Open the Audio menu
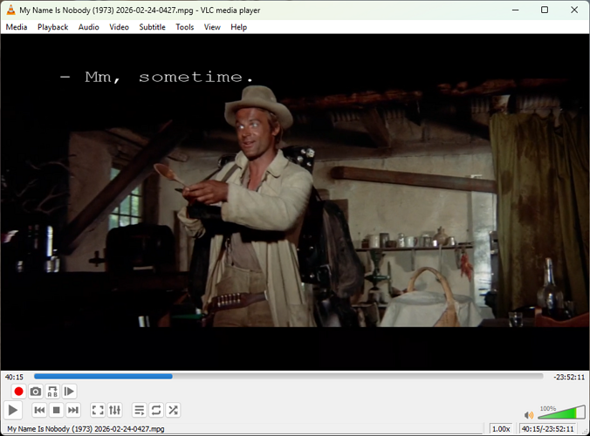Screen dimensions: 590x436 coord(89,27)
